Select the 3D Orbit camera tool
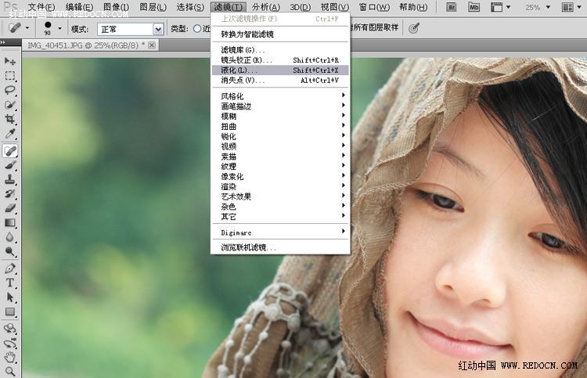 [10, 343]
